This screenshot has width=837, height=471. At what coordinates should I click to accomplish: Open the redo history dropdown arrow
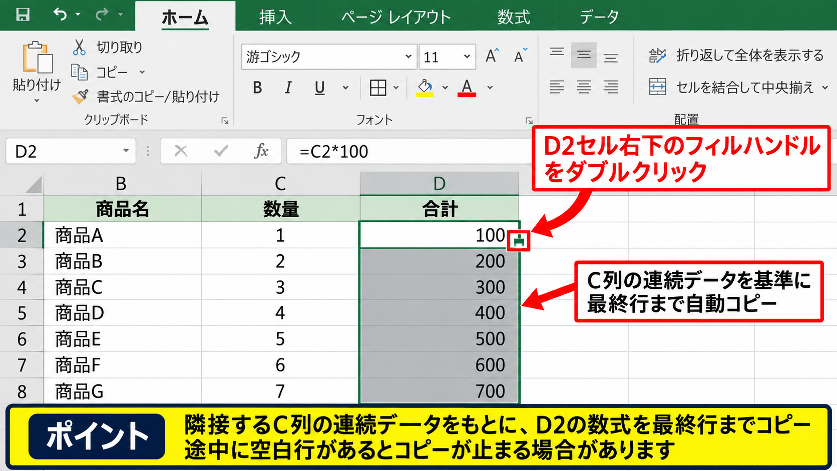[x=121, y=15]
